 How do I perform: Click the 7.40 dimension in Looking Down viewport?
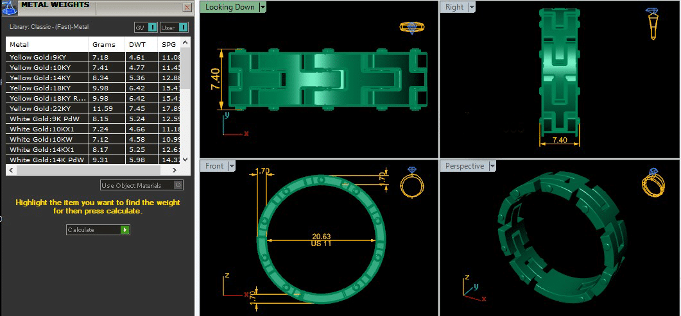tap(215, 79)
